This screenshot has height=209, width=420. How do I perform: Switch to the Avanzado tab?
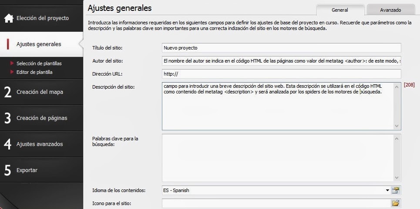[x=390, y=10]
